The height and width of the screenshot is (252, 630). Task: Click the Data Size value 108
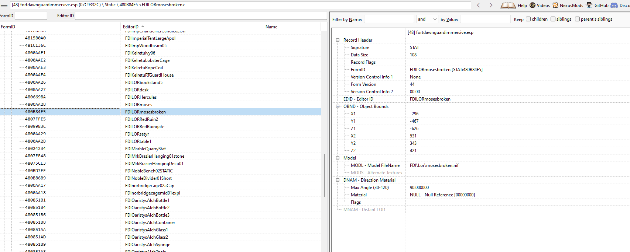(413, 55)
